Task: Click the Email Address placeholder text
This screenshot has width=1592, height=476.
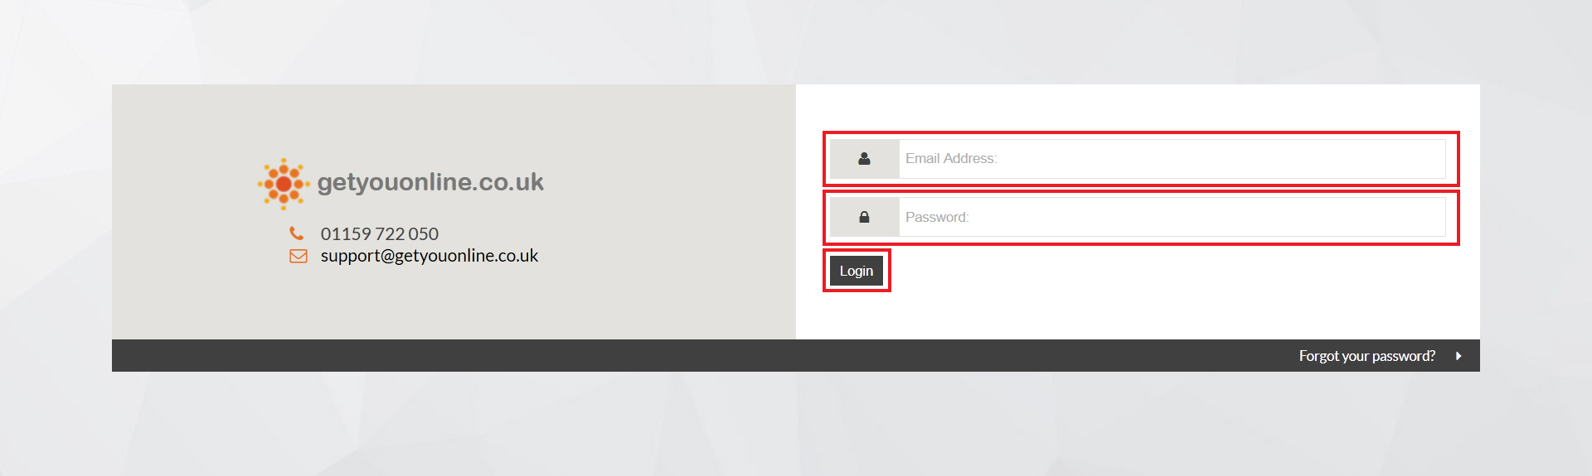Action: pos(951,158)
